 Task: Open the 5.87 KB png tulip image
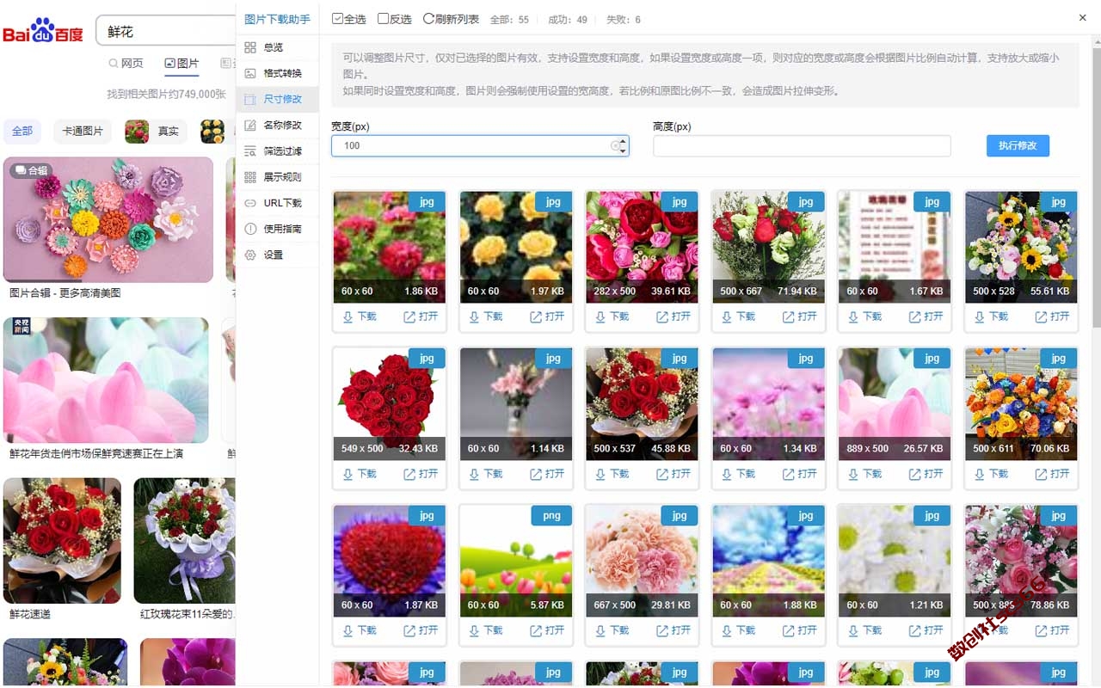547,630
